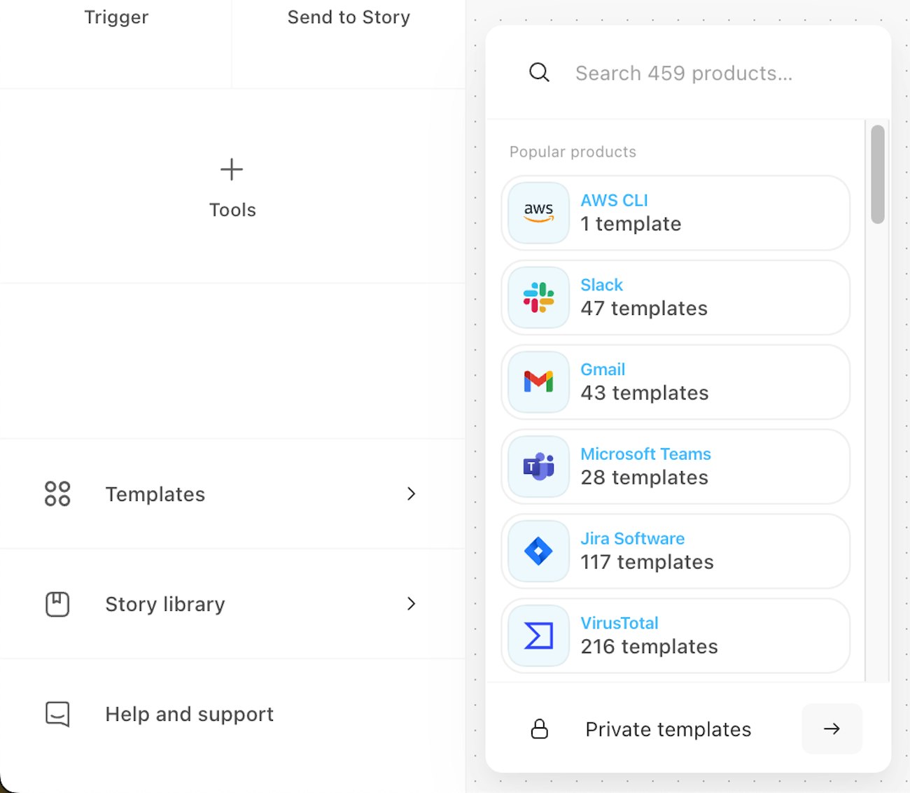Open the Story library menu item

coord(165,604)
